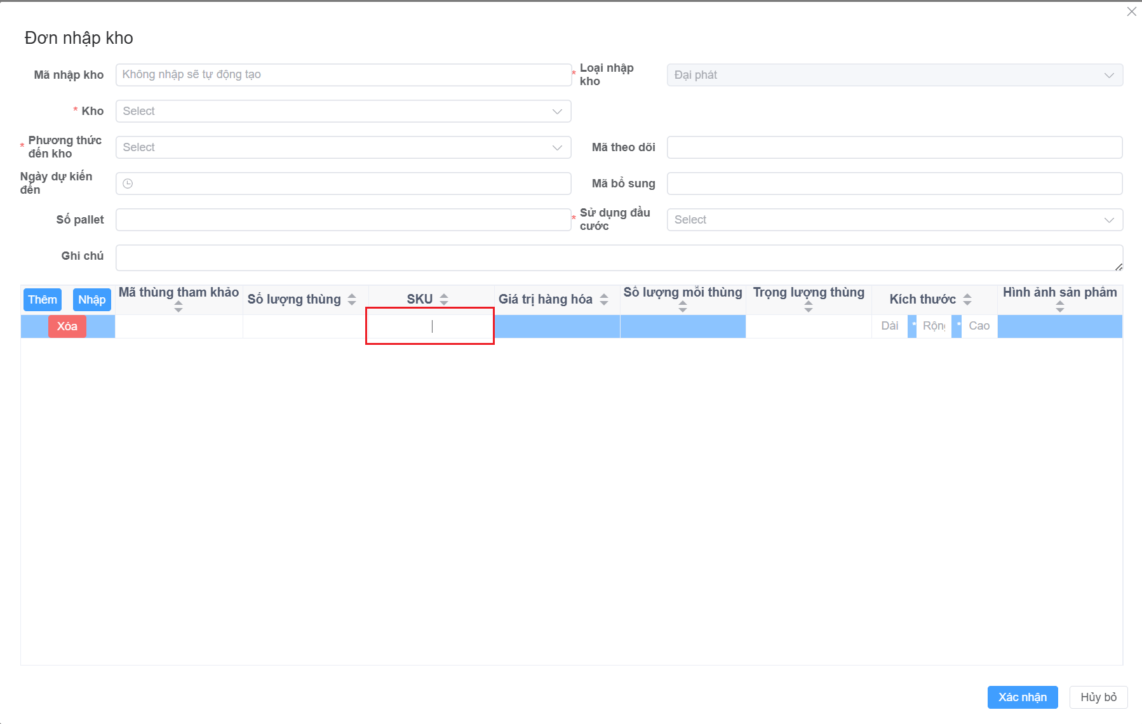
Task: Confirm the order with Xác nhận
Action: tap(1022, 697)
